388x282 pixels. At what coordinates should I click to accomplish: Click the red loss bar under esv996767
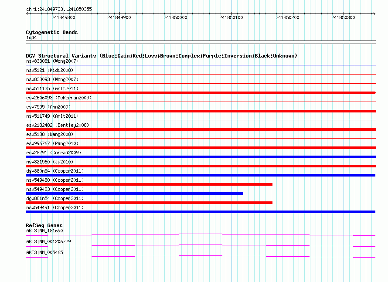[201, 148]
